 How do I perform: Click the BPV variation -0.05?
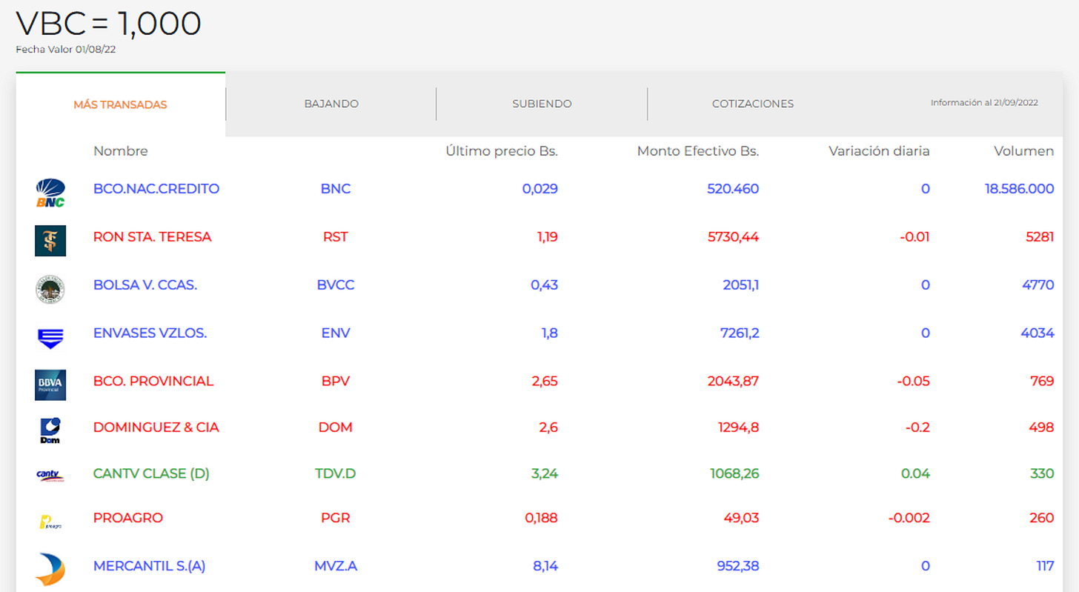tap(912, 382)
